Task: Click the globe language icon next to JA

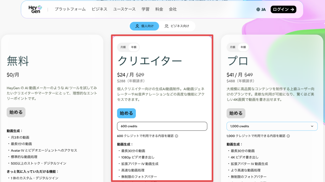Action: (x=258, y=9)
